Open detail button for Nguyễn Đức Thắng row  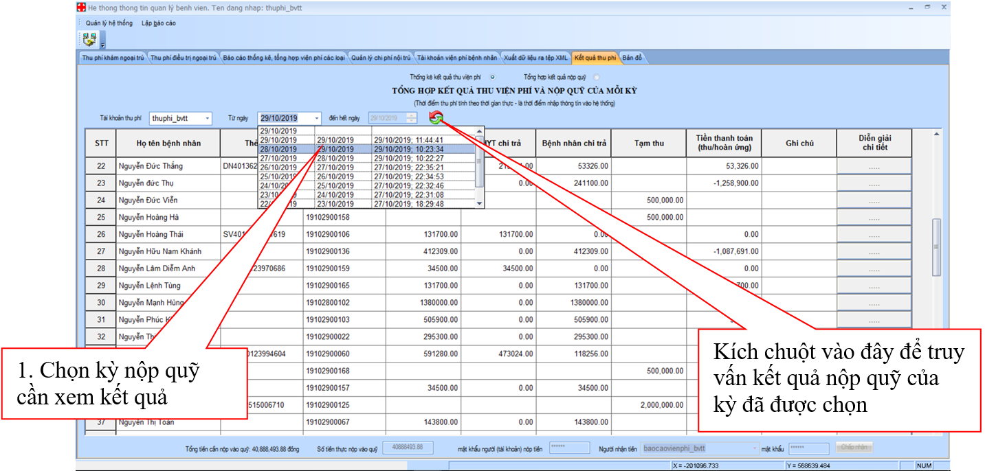[874, 166]
